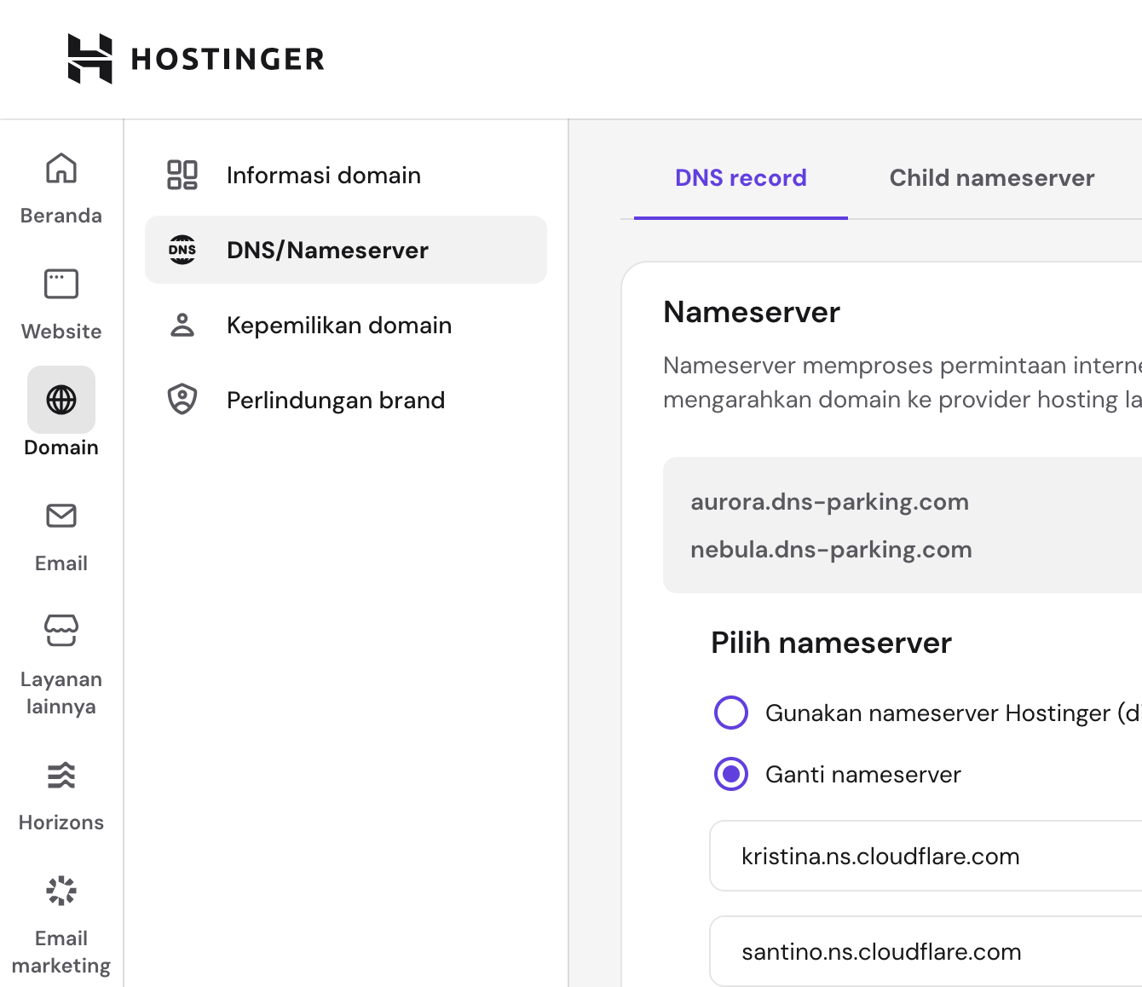Click the nebula.dns-parking.com text

click(x=831, y=550)
